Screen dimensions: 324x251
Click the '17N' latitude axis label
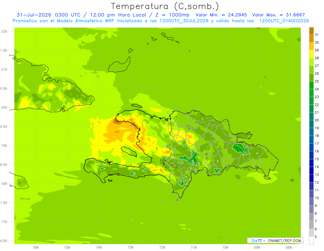pyautogui.click(x=4, y=222)
